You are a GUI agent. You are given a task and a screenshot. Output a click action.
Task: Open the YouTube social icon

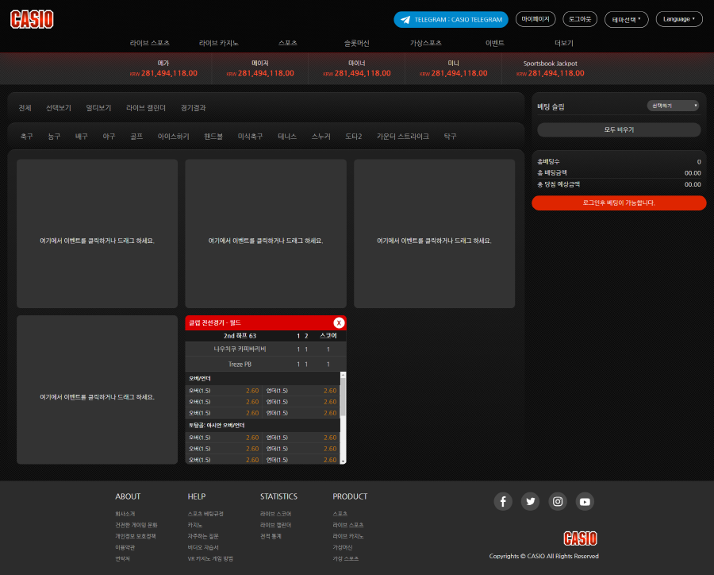point(585,501)
